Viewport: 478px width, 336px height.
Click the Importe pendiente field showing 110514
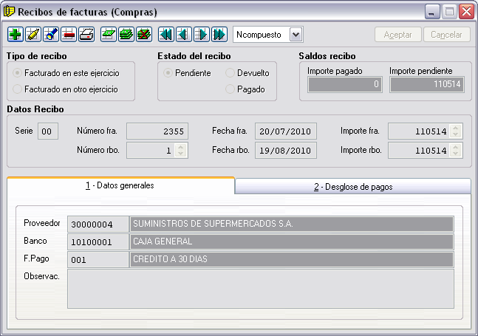(427, 84)
